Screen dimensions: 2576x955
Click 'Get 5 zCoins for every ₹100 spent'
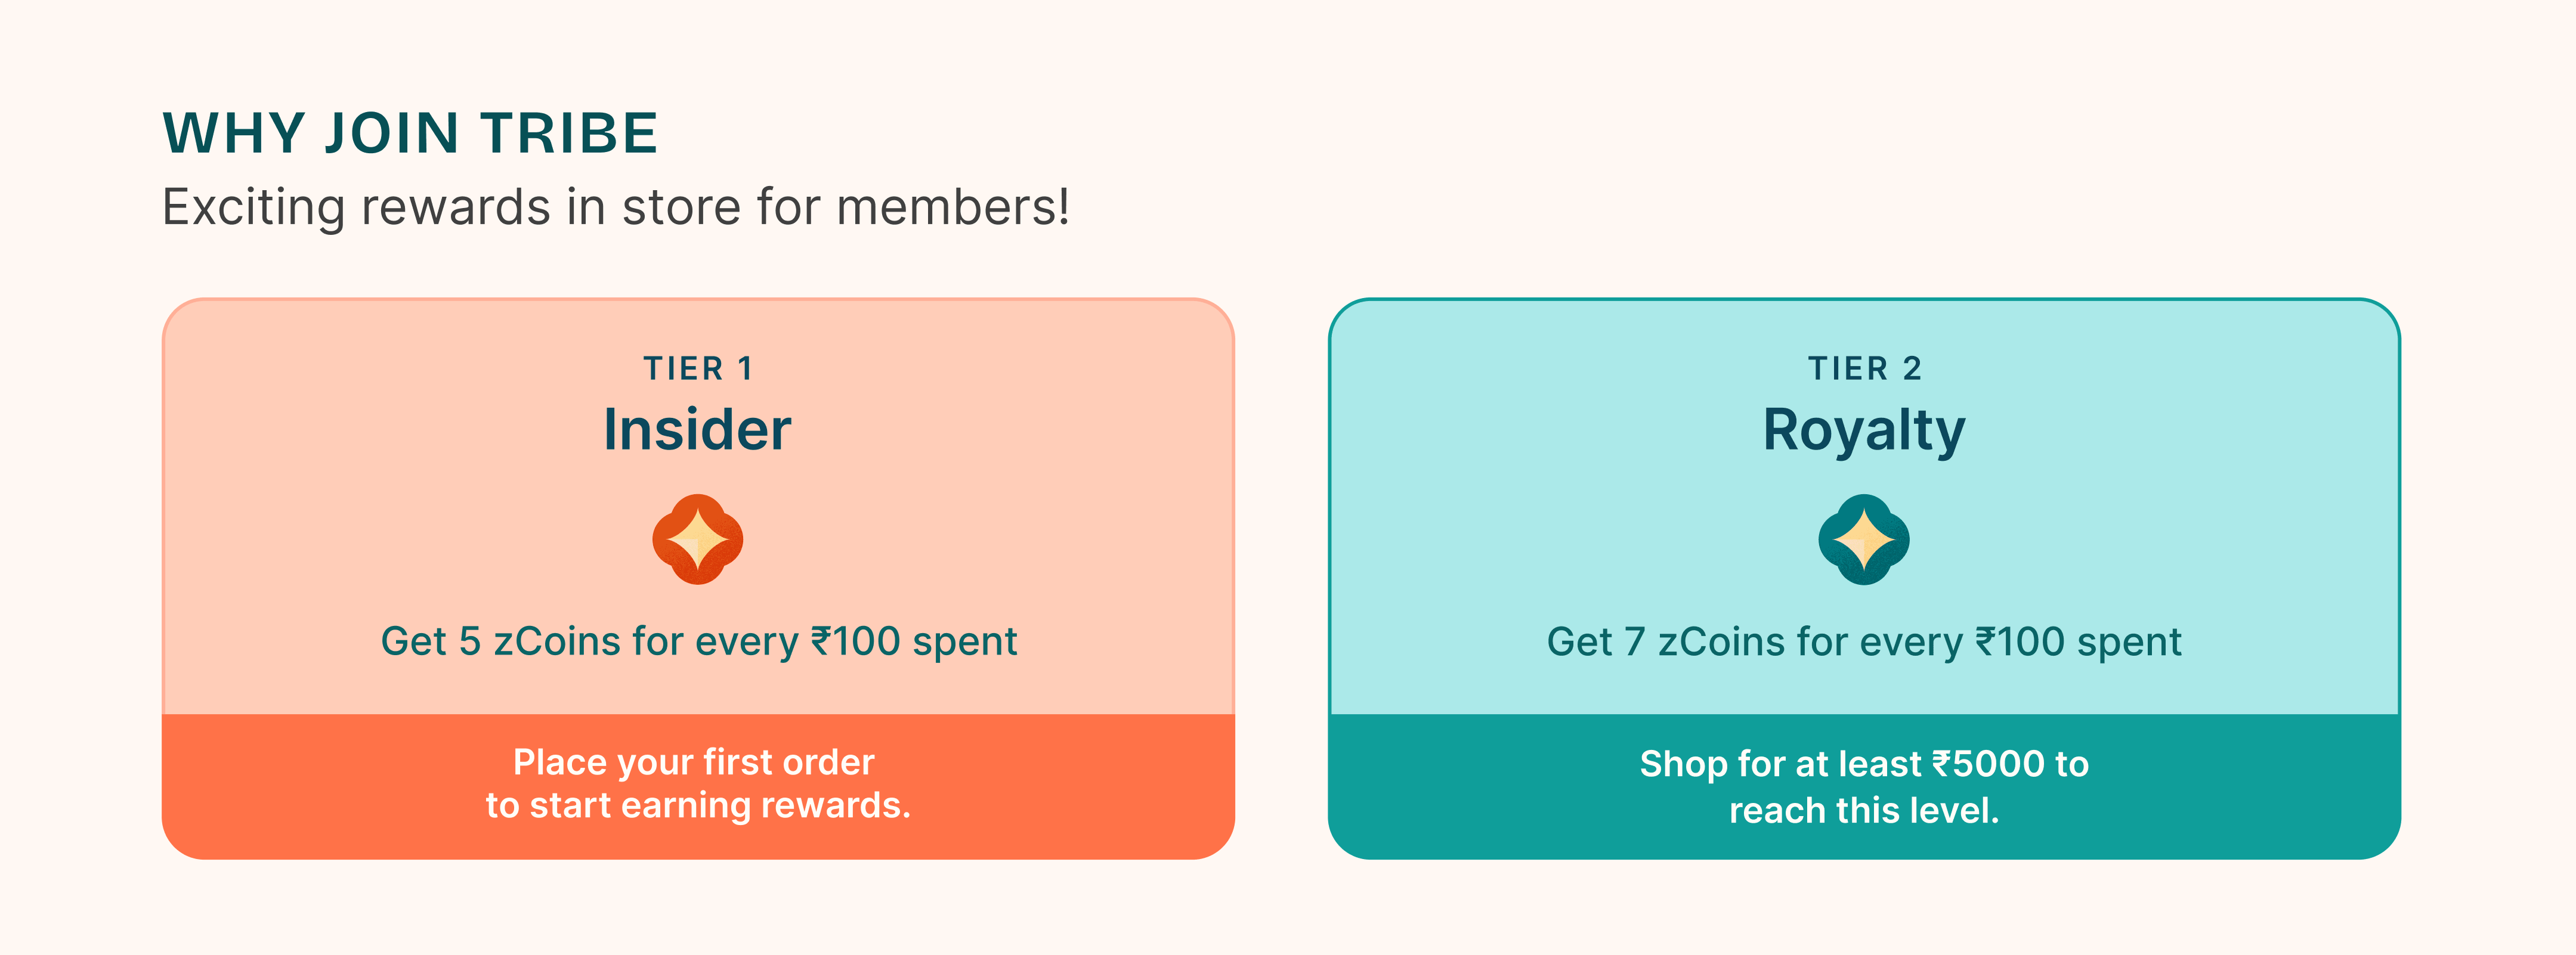[698, 642]
